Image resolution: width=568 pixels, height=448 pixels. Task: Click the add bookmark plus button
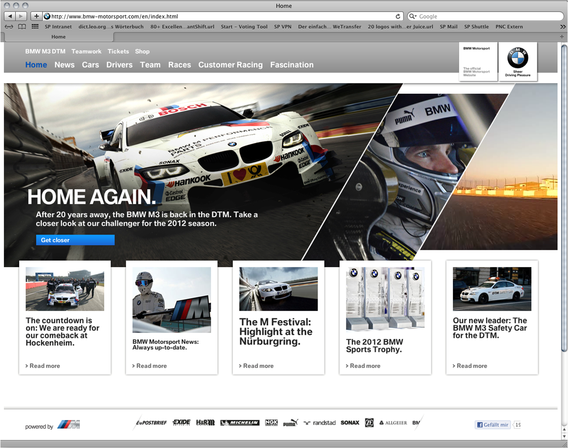(x=36, y=16)
